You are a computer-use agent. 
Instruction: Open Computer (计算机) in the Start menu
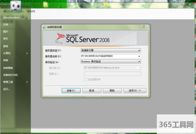tap(7, 53)
